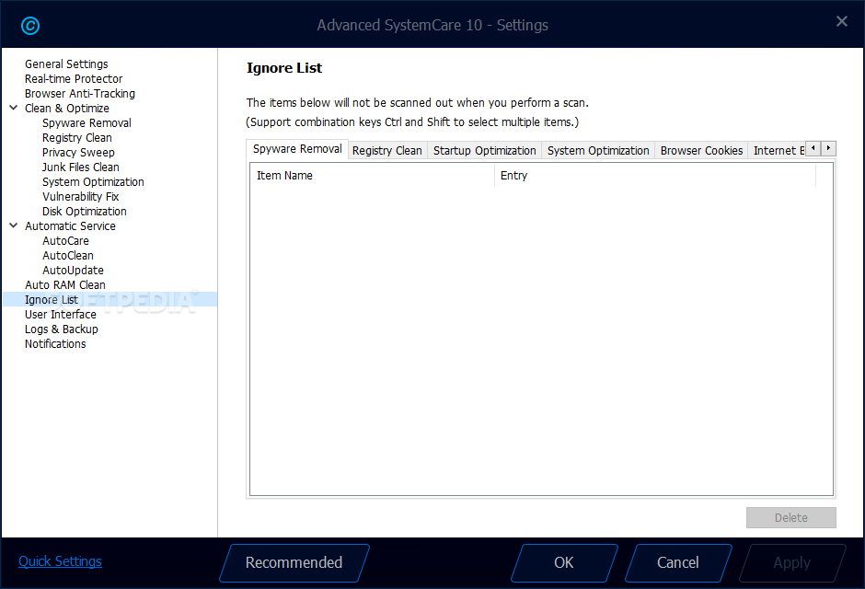Open Spyware Removal in the sidebar tree
The height and width of the screenshot is (589, 865).
(86, 123)
